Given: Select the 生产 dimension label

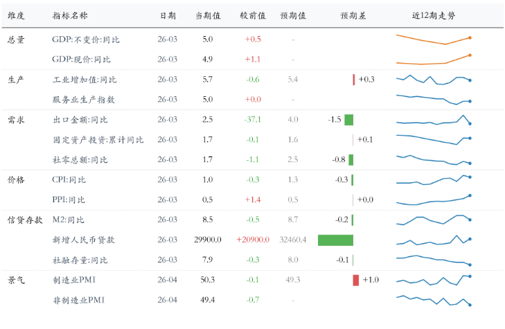Looking at the screenshot, I should (x=16, y=80).
